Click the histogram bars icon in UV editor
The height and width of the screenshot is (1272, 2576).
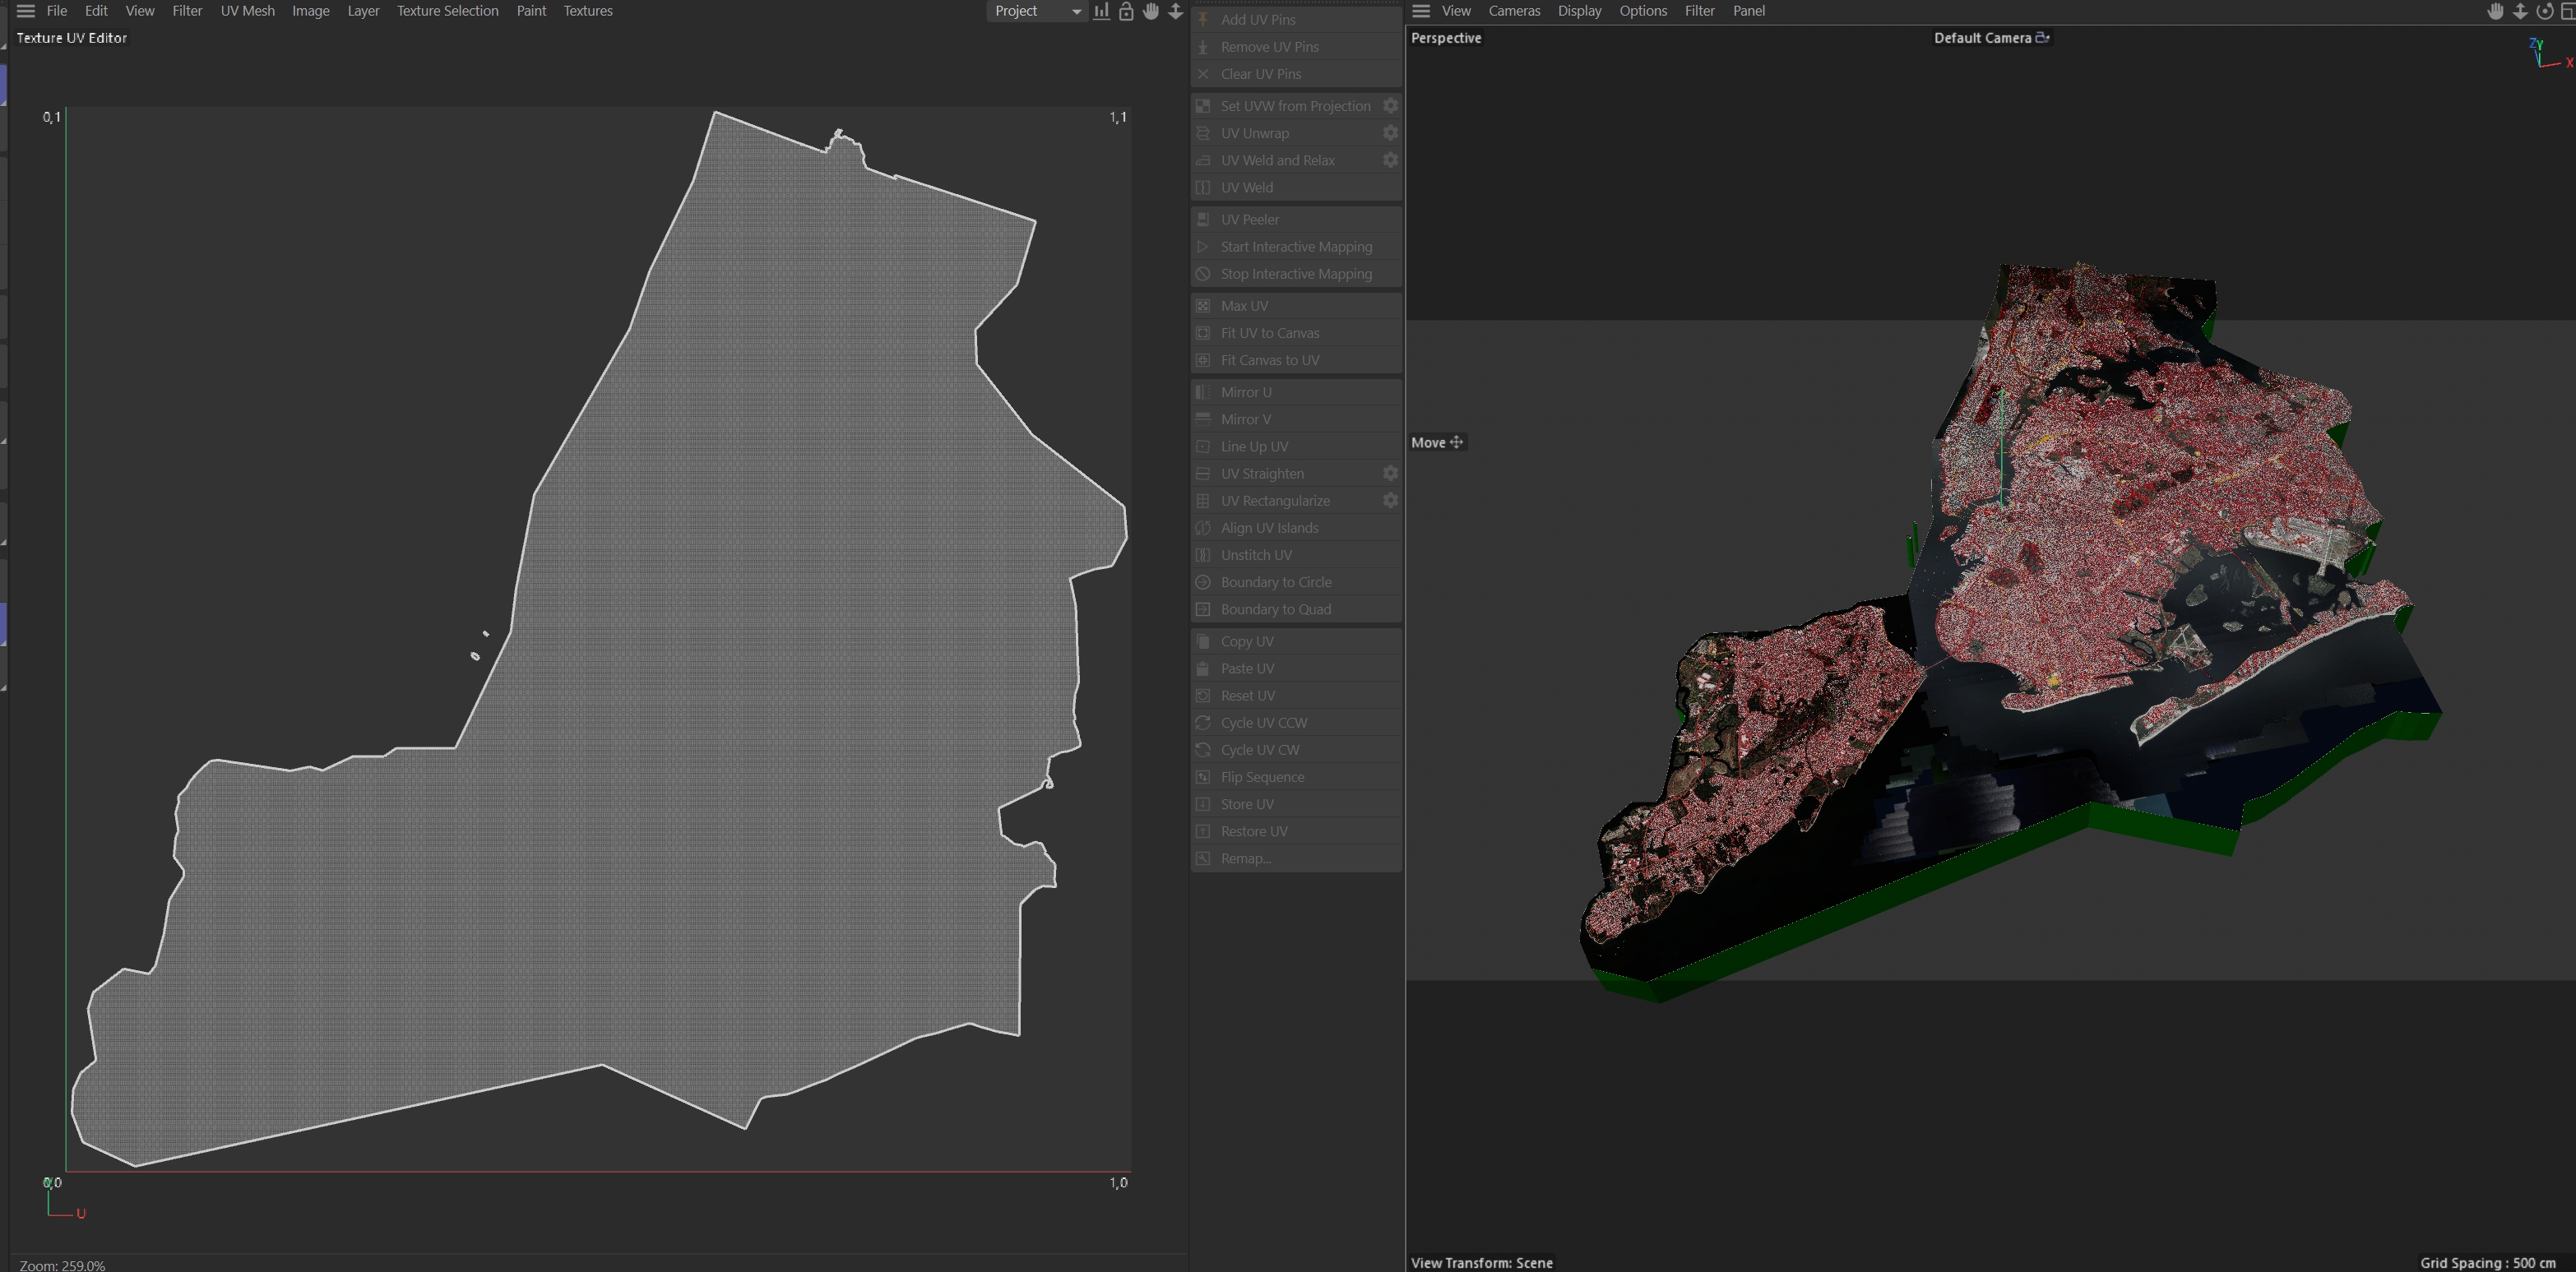tap(1101, 11)
